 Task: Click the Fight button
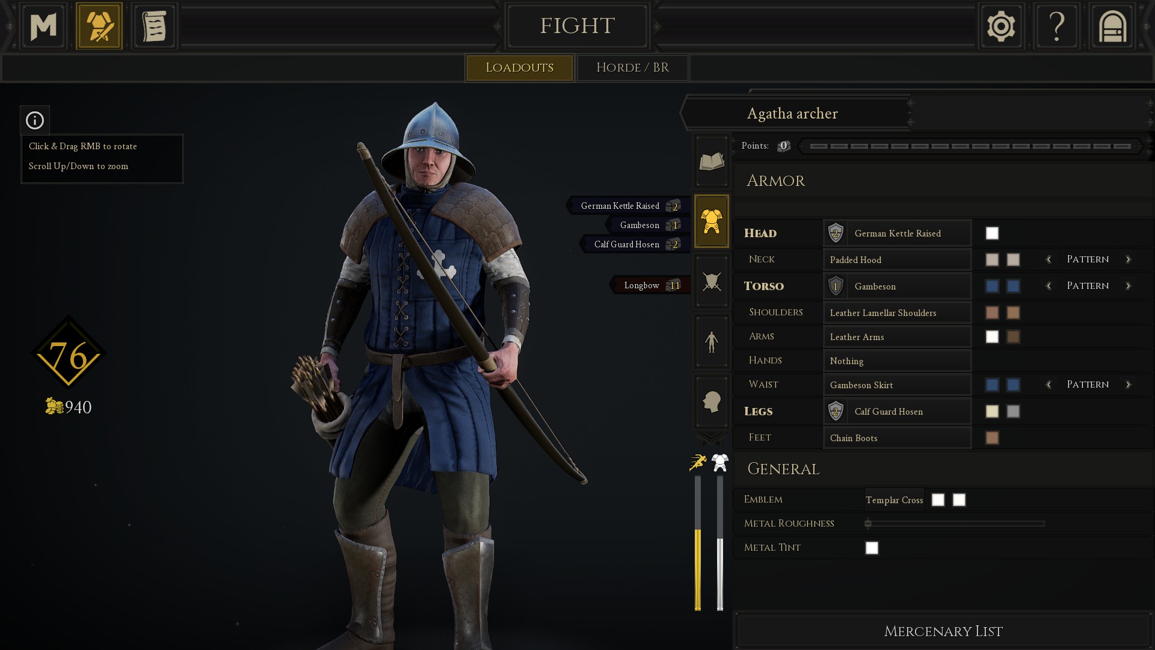tap(577, 26)
